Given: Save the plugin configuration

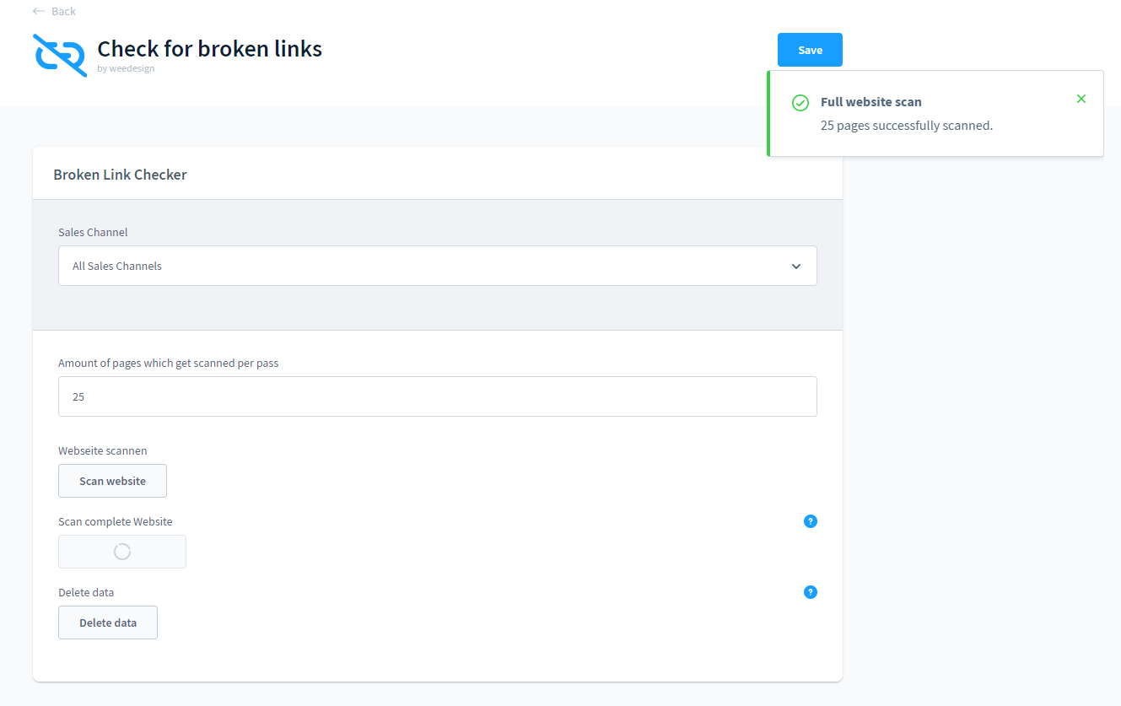Looking at the screenshot, I should pos(810,50).
